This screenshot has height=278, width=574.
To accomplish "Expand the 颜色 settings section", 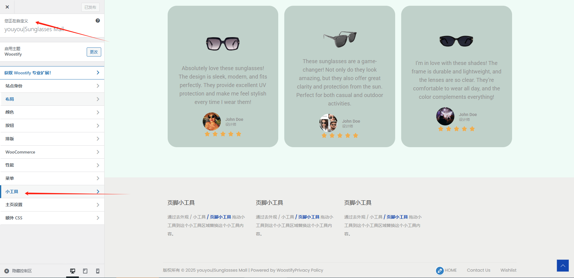I will pyautogui.click(x=52, y=112).
